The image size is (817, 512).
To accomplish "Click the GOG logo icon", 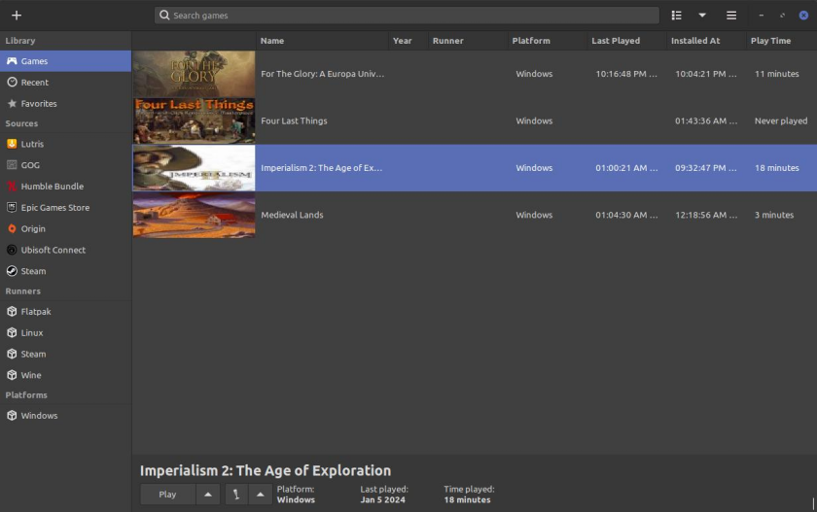I will (12, 165).
